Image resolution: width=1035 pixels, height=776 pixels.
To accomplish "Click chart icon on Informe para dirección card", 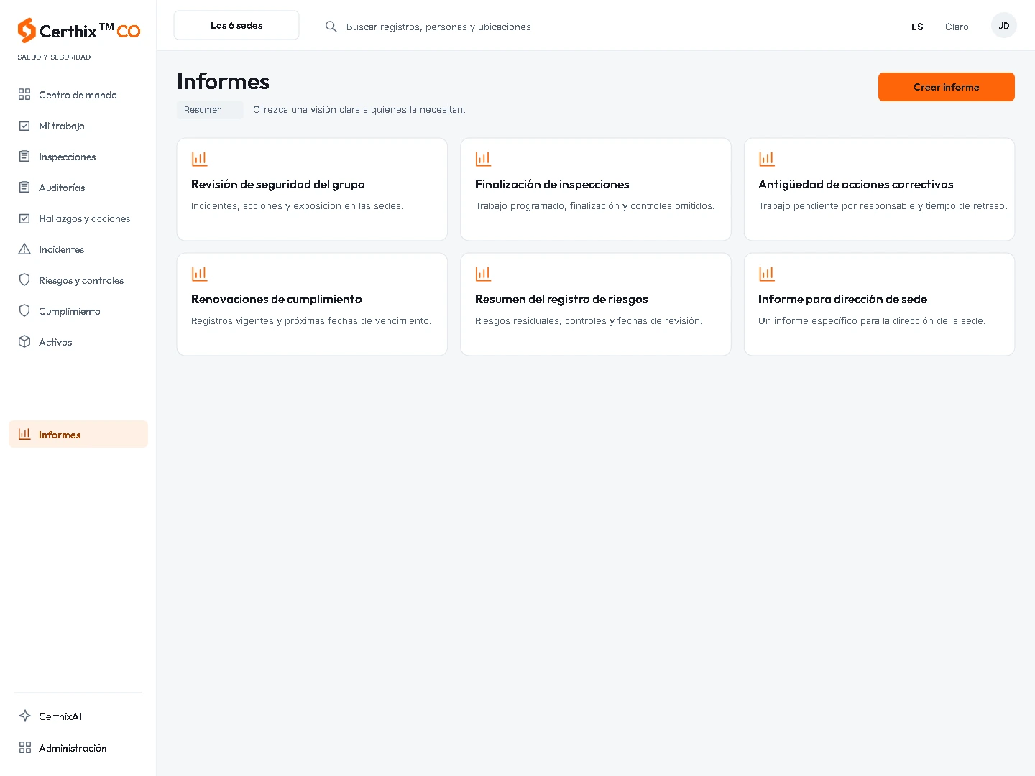I will (767, 274).
